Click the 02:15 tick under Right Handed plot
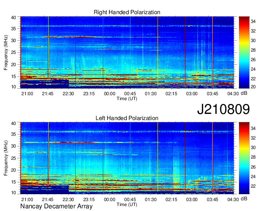This screenshot has height=211, width=260. pyautogui.click(x=171, y=94)
